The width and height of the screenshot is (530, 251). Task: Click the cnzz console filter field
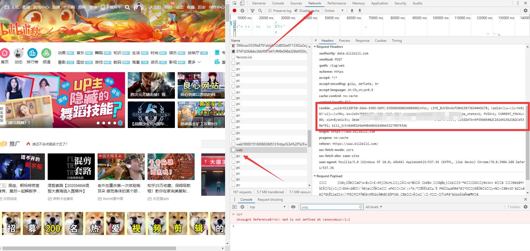click(330, 207)
